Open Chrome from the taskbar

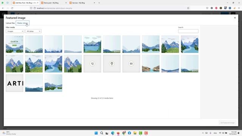(124, 133)
